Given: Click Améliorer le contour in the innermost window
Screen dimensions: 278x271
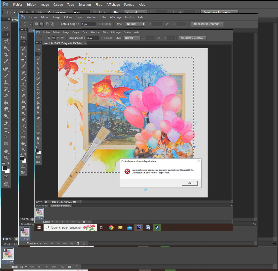Looking at the screenshot, I should tap(193, 38).
